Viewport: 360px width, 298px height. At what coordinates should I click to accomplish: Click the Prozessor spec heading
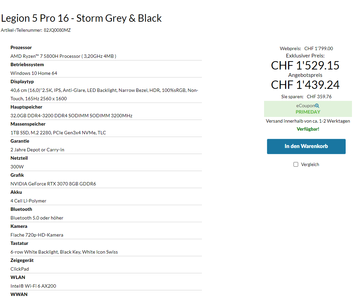[21, 47]
